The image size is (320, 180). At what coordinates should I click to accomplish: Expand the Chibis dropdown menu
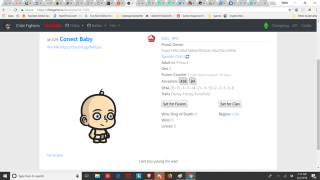(74, 25)
